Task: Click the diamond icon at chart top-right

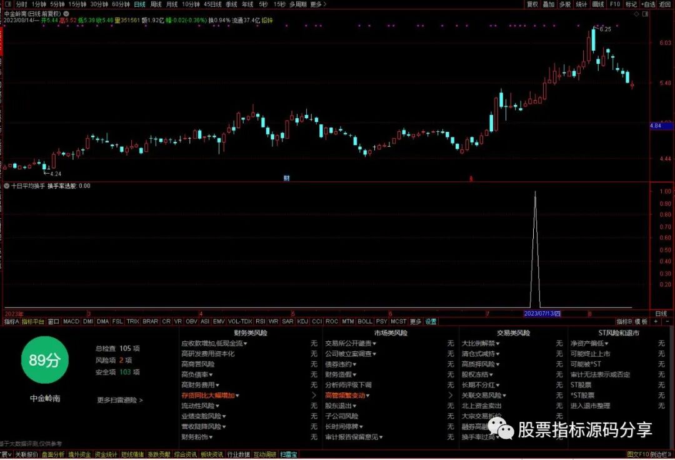Action: (637, 14)
